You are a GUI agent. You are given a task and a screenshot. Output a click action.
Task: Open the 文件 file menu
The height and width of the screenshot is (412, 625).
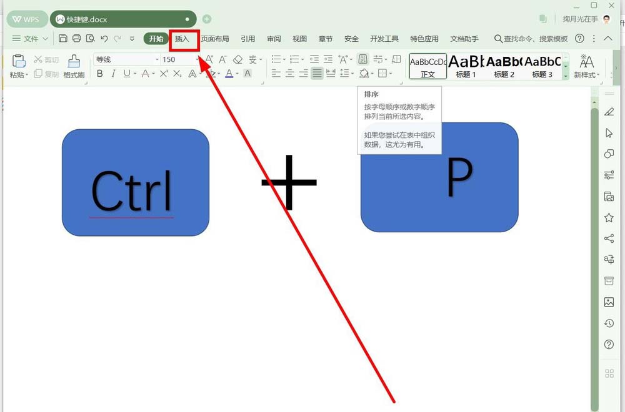(30, 39)
